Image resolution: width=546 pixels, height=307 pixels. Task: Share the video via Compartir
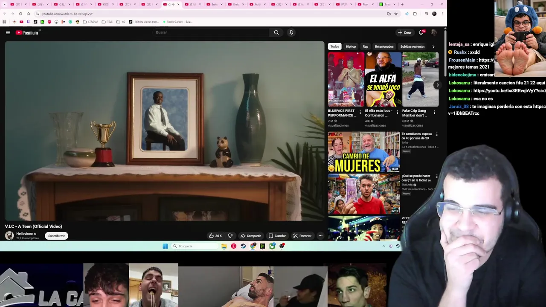(250, 236)
